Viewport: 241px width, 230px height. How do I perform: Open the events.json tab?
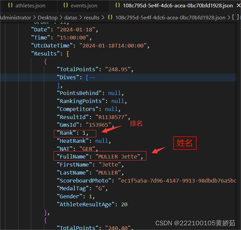pos(83,6)
